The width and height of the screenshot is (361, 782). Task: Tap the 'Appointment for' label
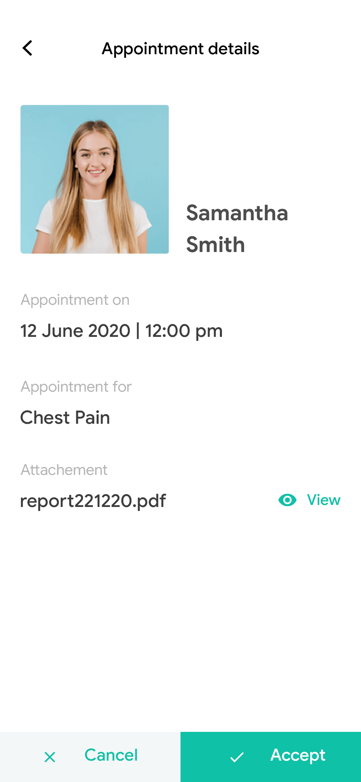click(x=76, y=387)
